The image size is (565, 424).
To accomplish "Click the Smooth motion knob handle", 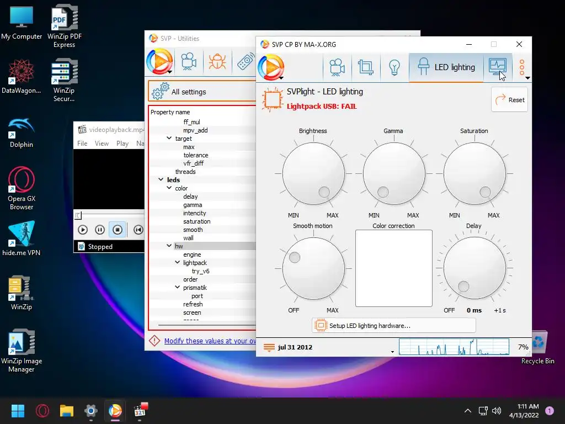I will point(295,257).
